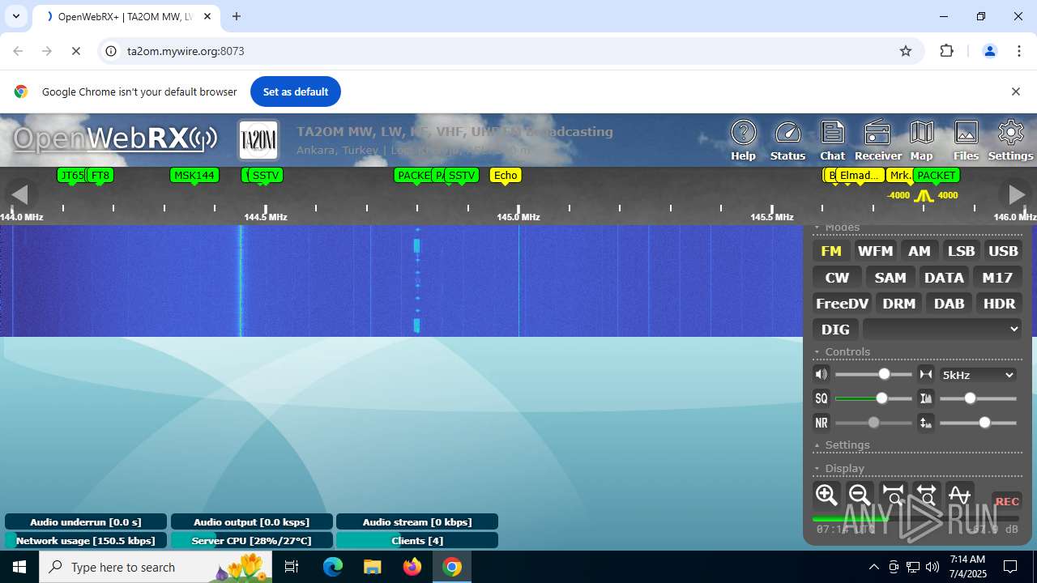
Task: Dismiss the default browser notification bar
Action: click(1015, 91)
